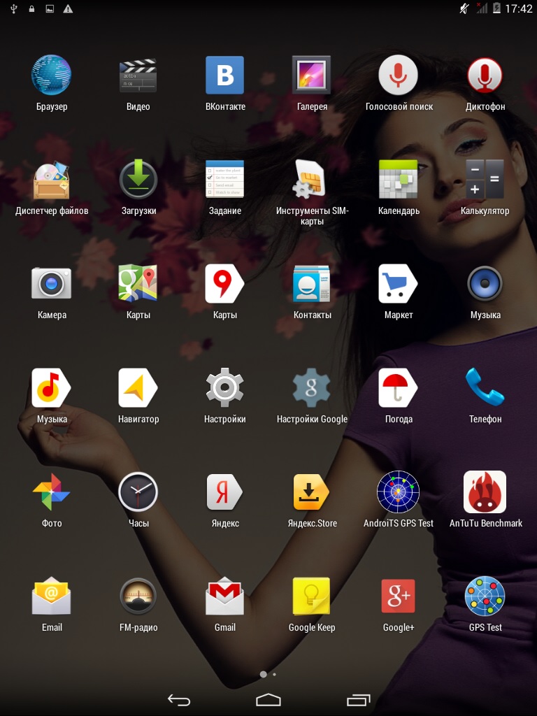This screenshot has height=716, width=537.
Task: Open the Диктофон recorder app
Action: (x=485, y=75)
